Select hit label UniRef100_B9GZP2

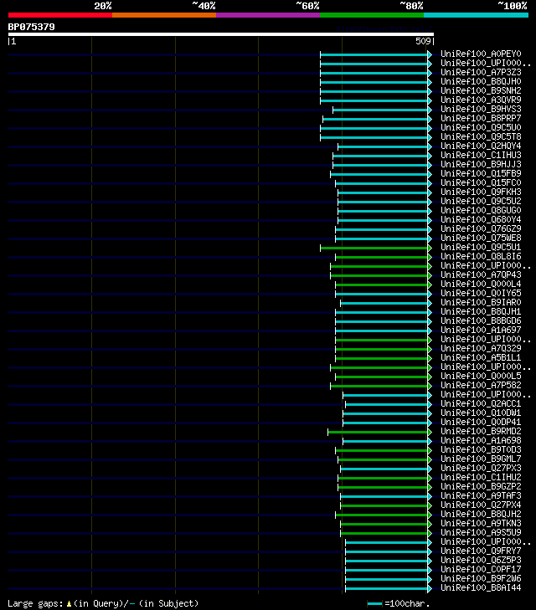pyautogui.click(x=481, y=487)
